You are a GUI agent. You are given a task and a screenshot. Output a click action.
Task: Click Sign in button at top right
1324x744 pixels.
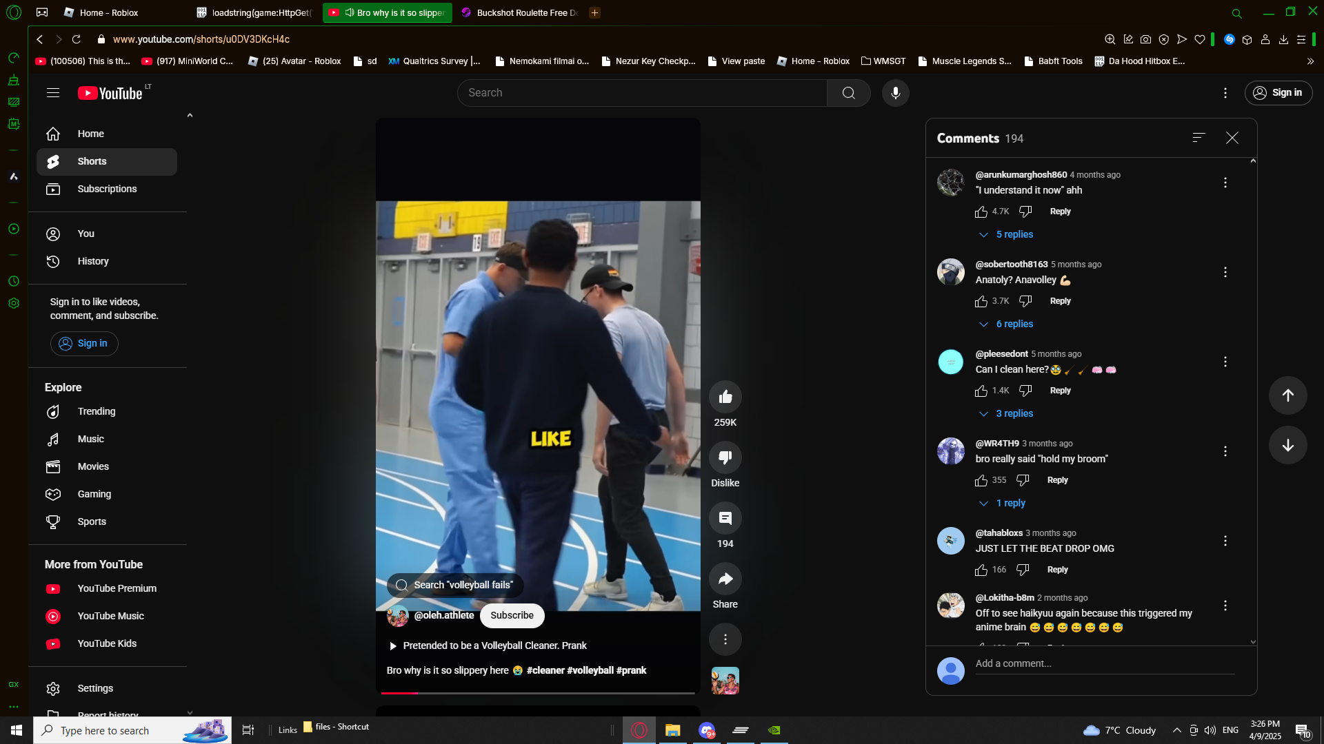click(x=1278, y=93)
